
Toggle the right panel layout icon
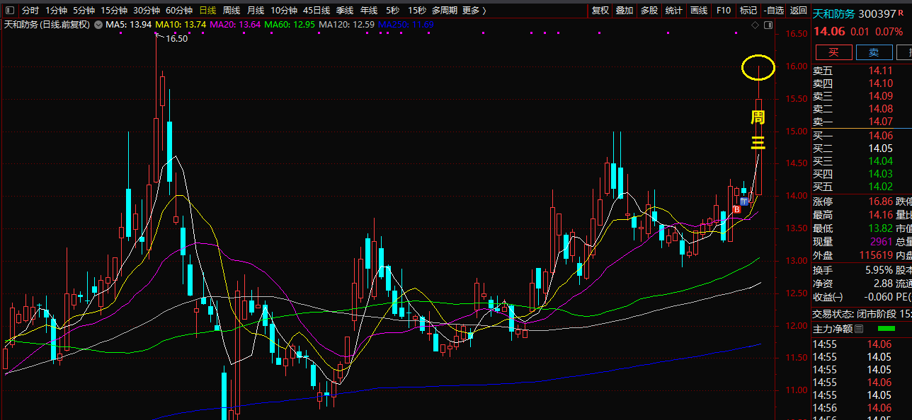(768, 25)
